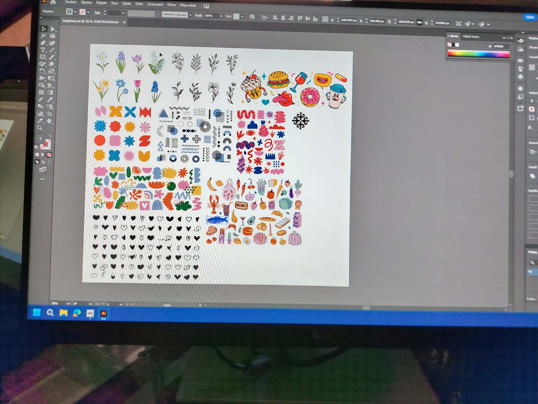Viewport: 538px width, 404px height.
Task: Open the Efekt menu
Action: [139, 4]
